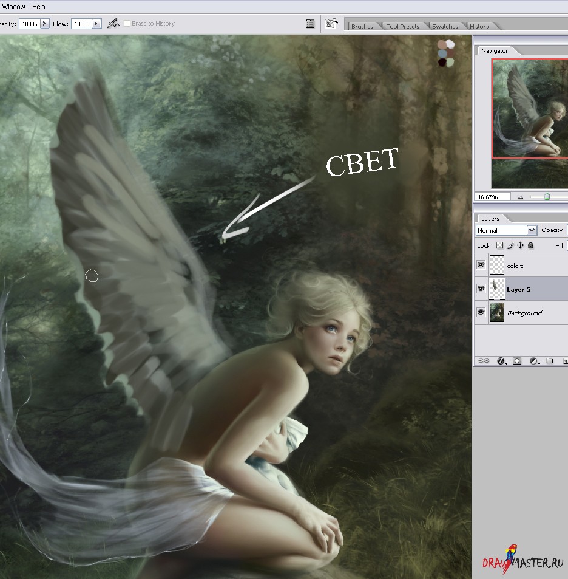Open the Flow slider arrow
The height and width of the screenshot is (579, 568).
click(96, 24)
